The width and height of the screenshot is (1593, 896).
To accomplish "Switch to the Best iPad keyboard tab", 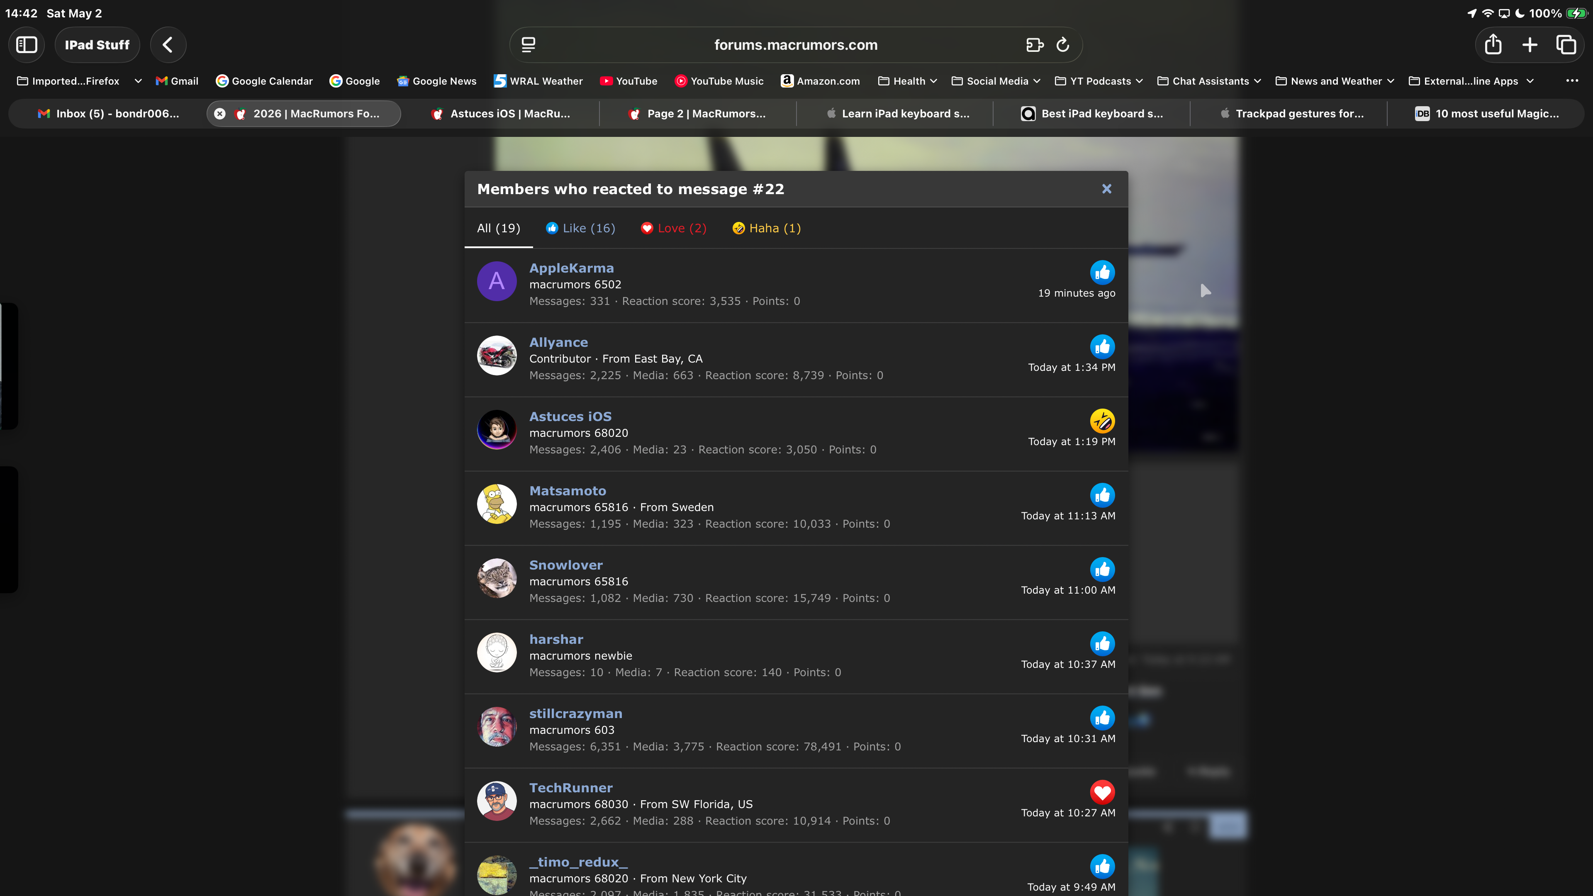I will (x=1091, y=114).
